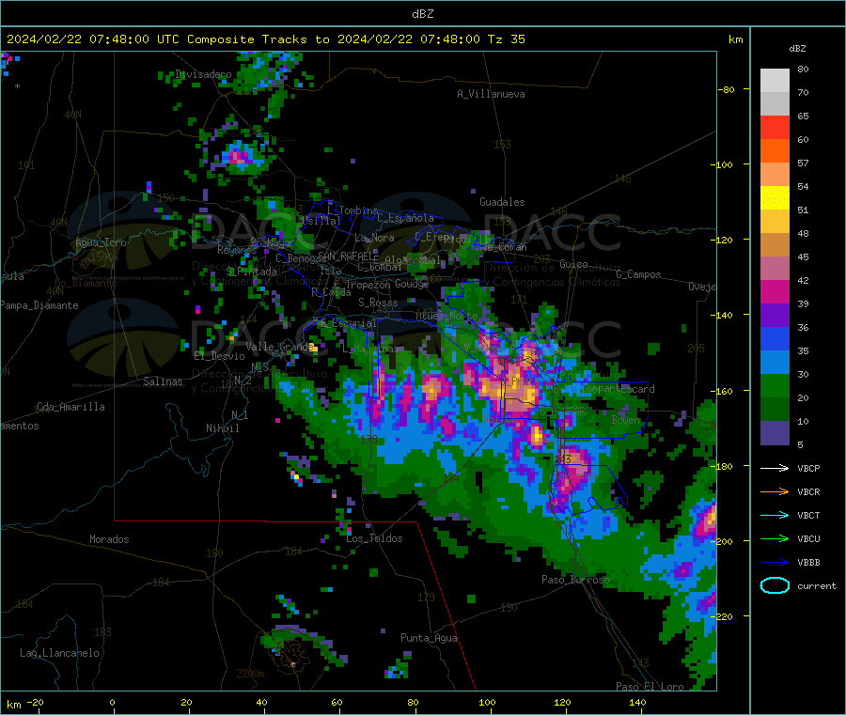846x715 pixels.
Task: Click the 'C_Campos' map label
Action: tap(638, 274)
